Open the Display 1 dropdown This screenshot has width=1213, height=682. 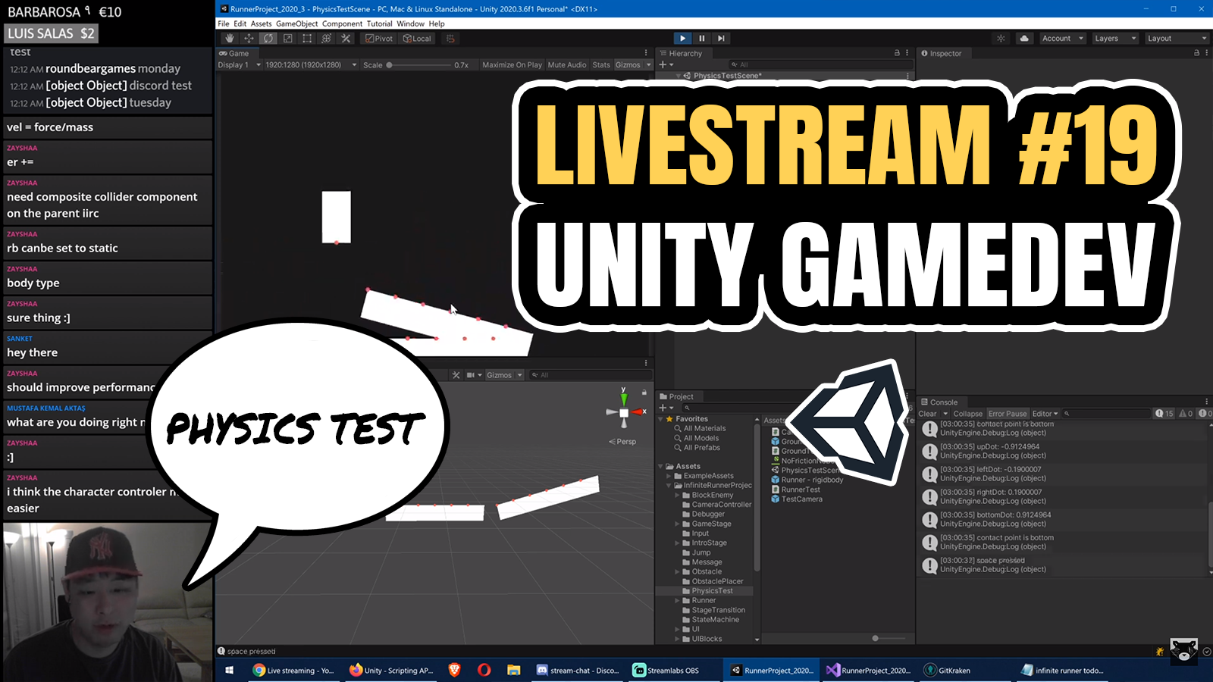239,65
